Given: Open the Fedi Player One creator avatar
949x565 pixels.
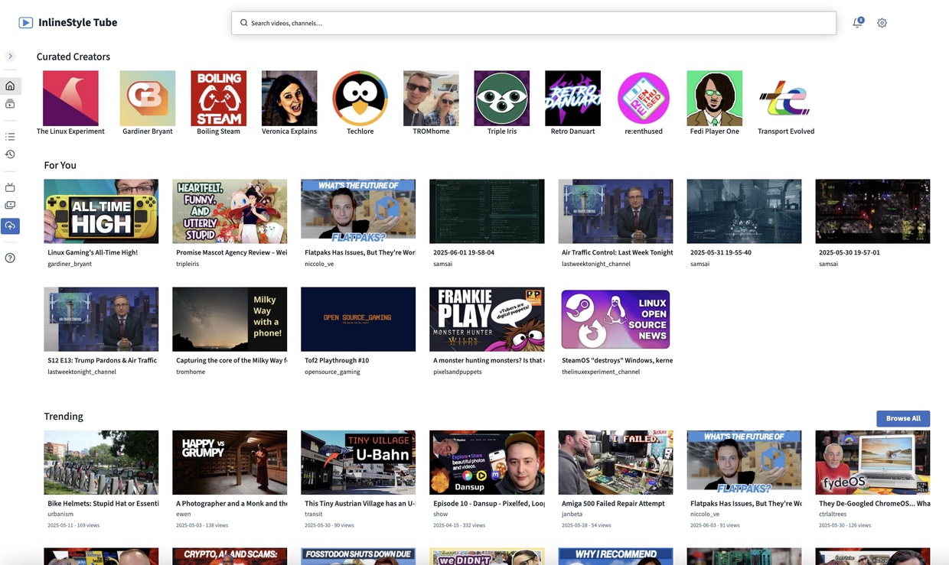Looking at the screenshot, I should [715, 98].
